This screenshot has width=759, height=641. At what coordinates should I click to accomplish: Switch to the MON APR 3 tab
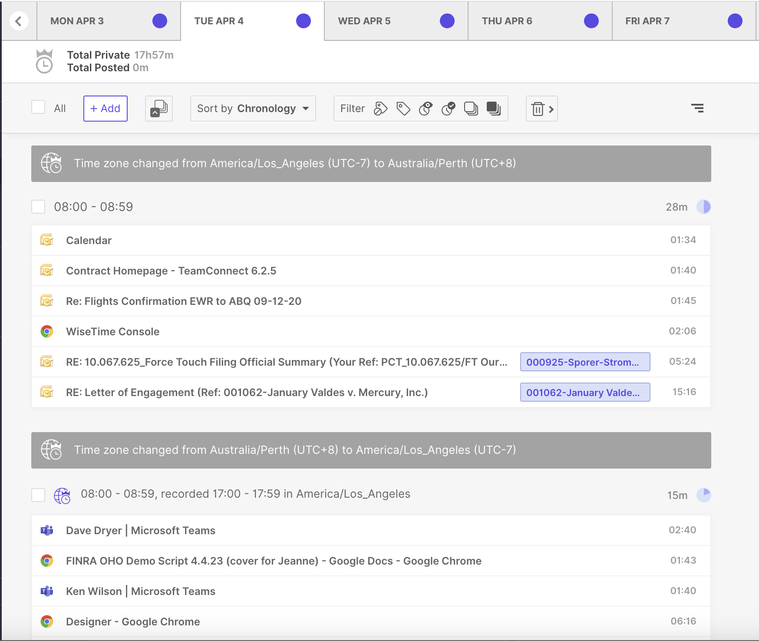109,21
